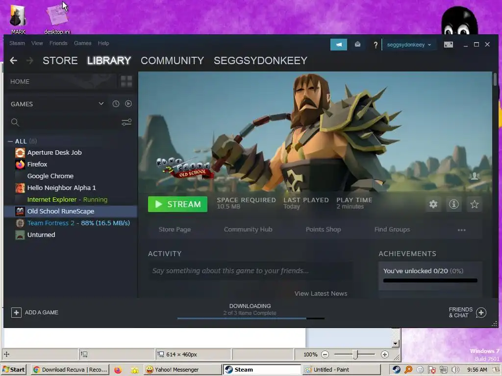Screen dimensions: 502x376
Task: Click the Hello Neighbor Alpha 1 icon
Action: (x=20, y=188)
